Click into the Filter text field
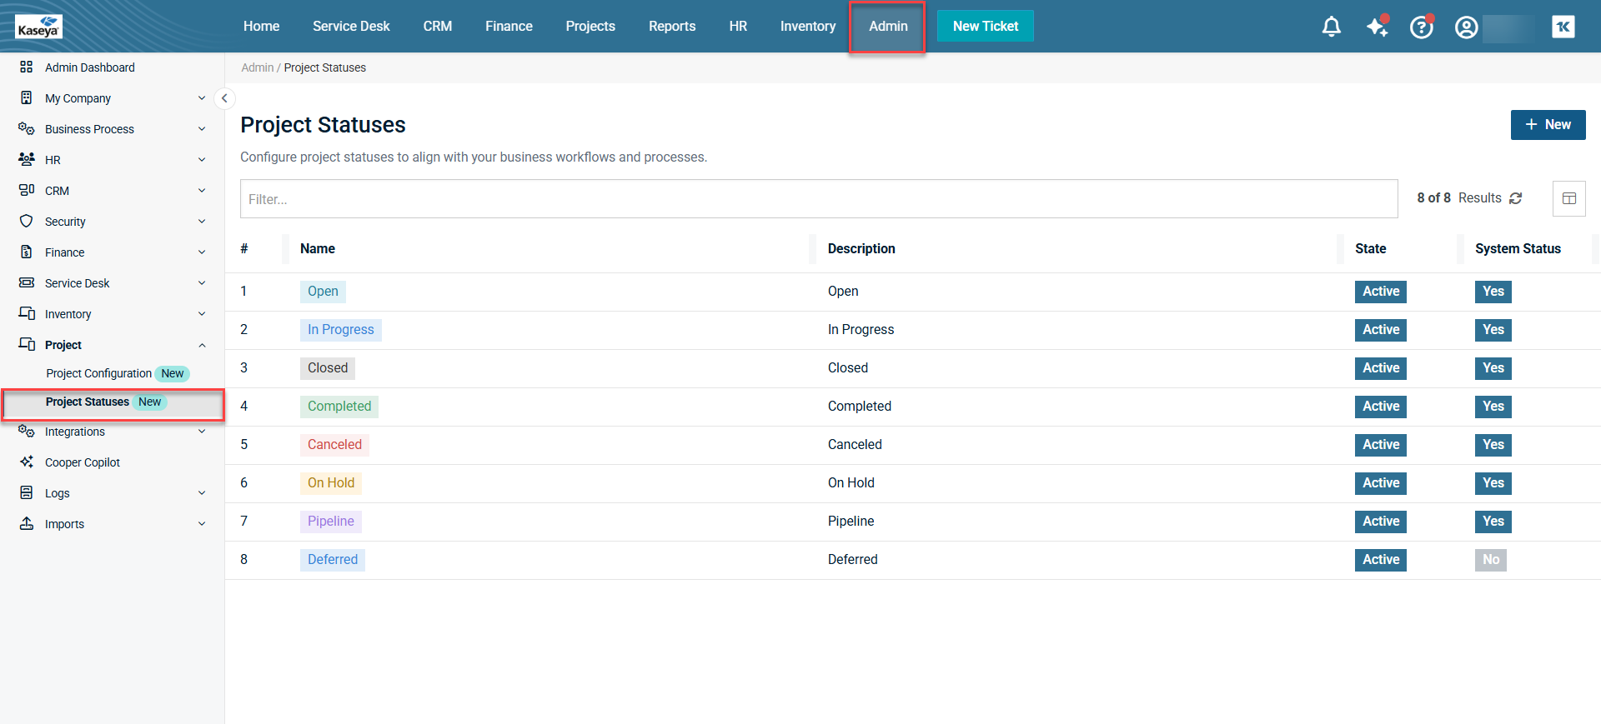The image size is (1601, 724). tap(818, 199)
